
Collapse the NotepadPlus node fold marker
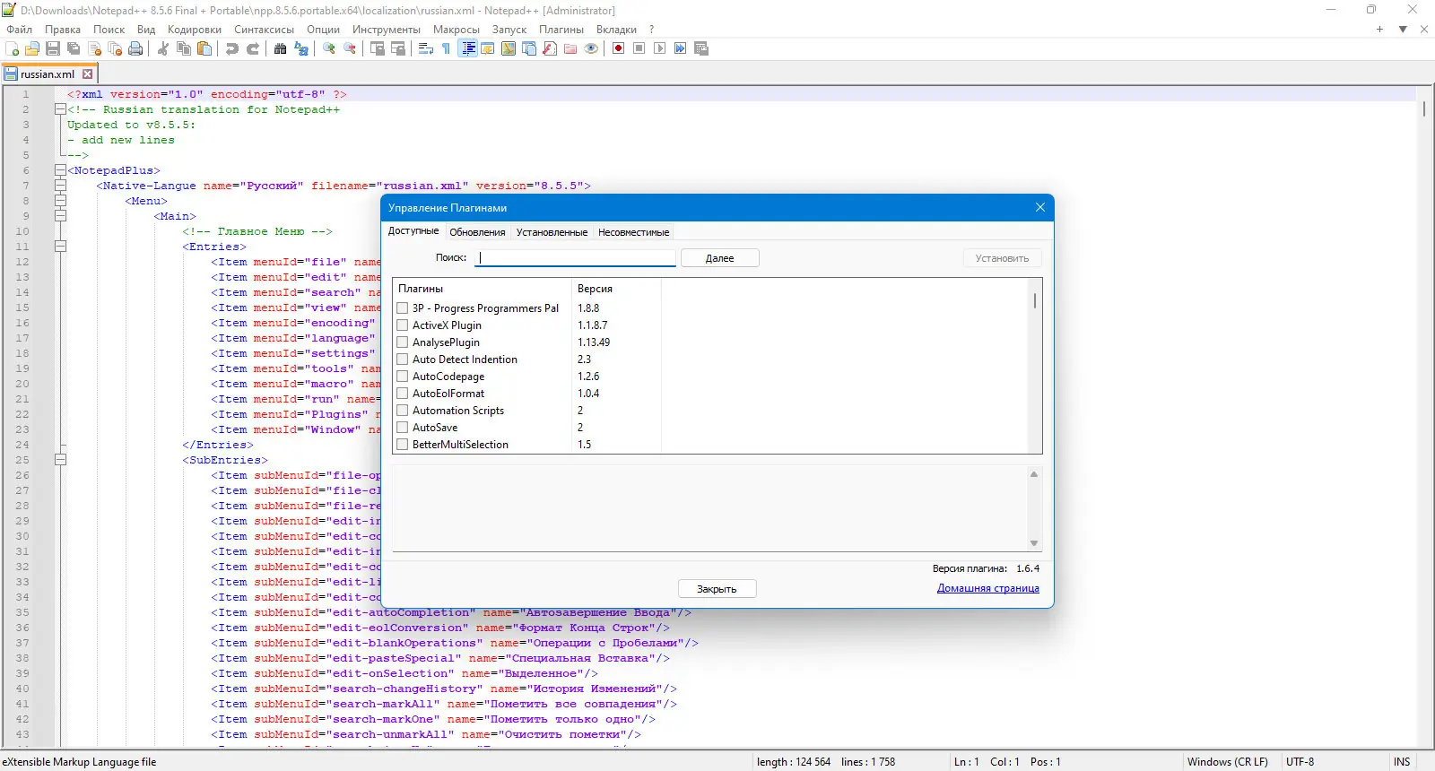point(60,170)
